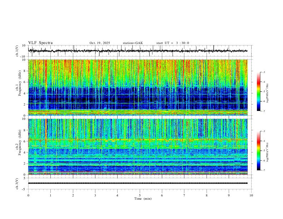Click the ch.3(V) black trace band
This screenshot has height=219, width=283.
[138, 183]
